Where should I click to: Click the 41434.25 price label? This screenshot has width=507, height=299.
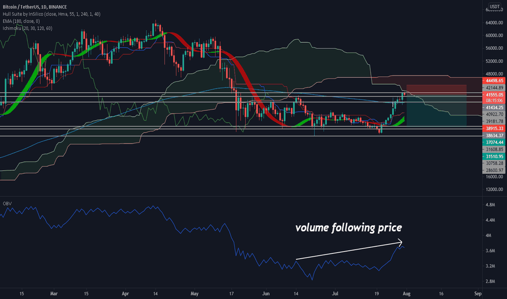(x=494, y=107)
